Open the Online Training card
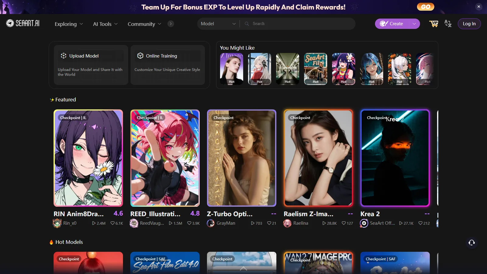The height and width of the screenshot is (274, 487). pos(168,65)
